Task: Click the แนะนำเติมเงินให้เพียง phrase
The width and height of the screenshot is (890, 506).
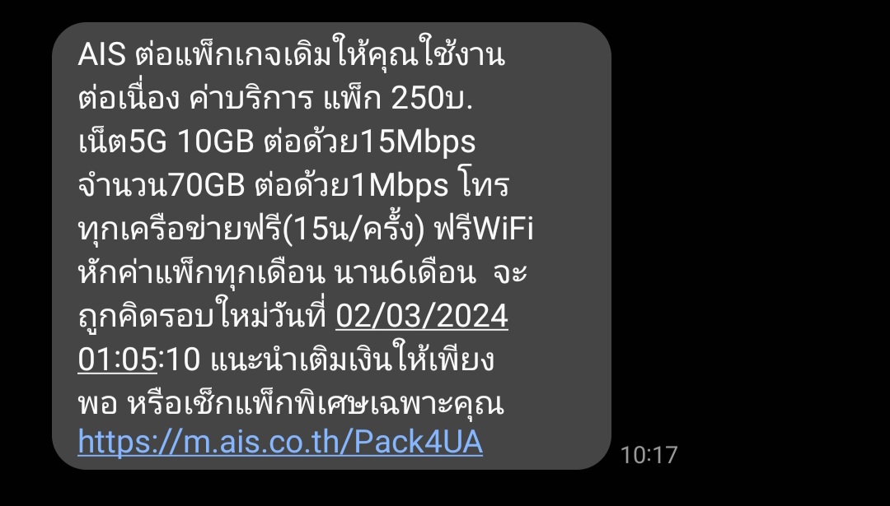Action: 352,360
